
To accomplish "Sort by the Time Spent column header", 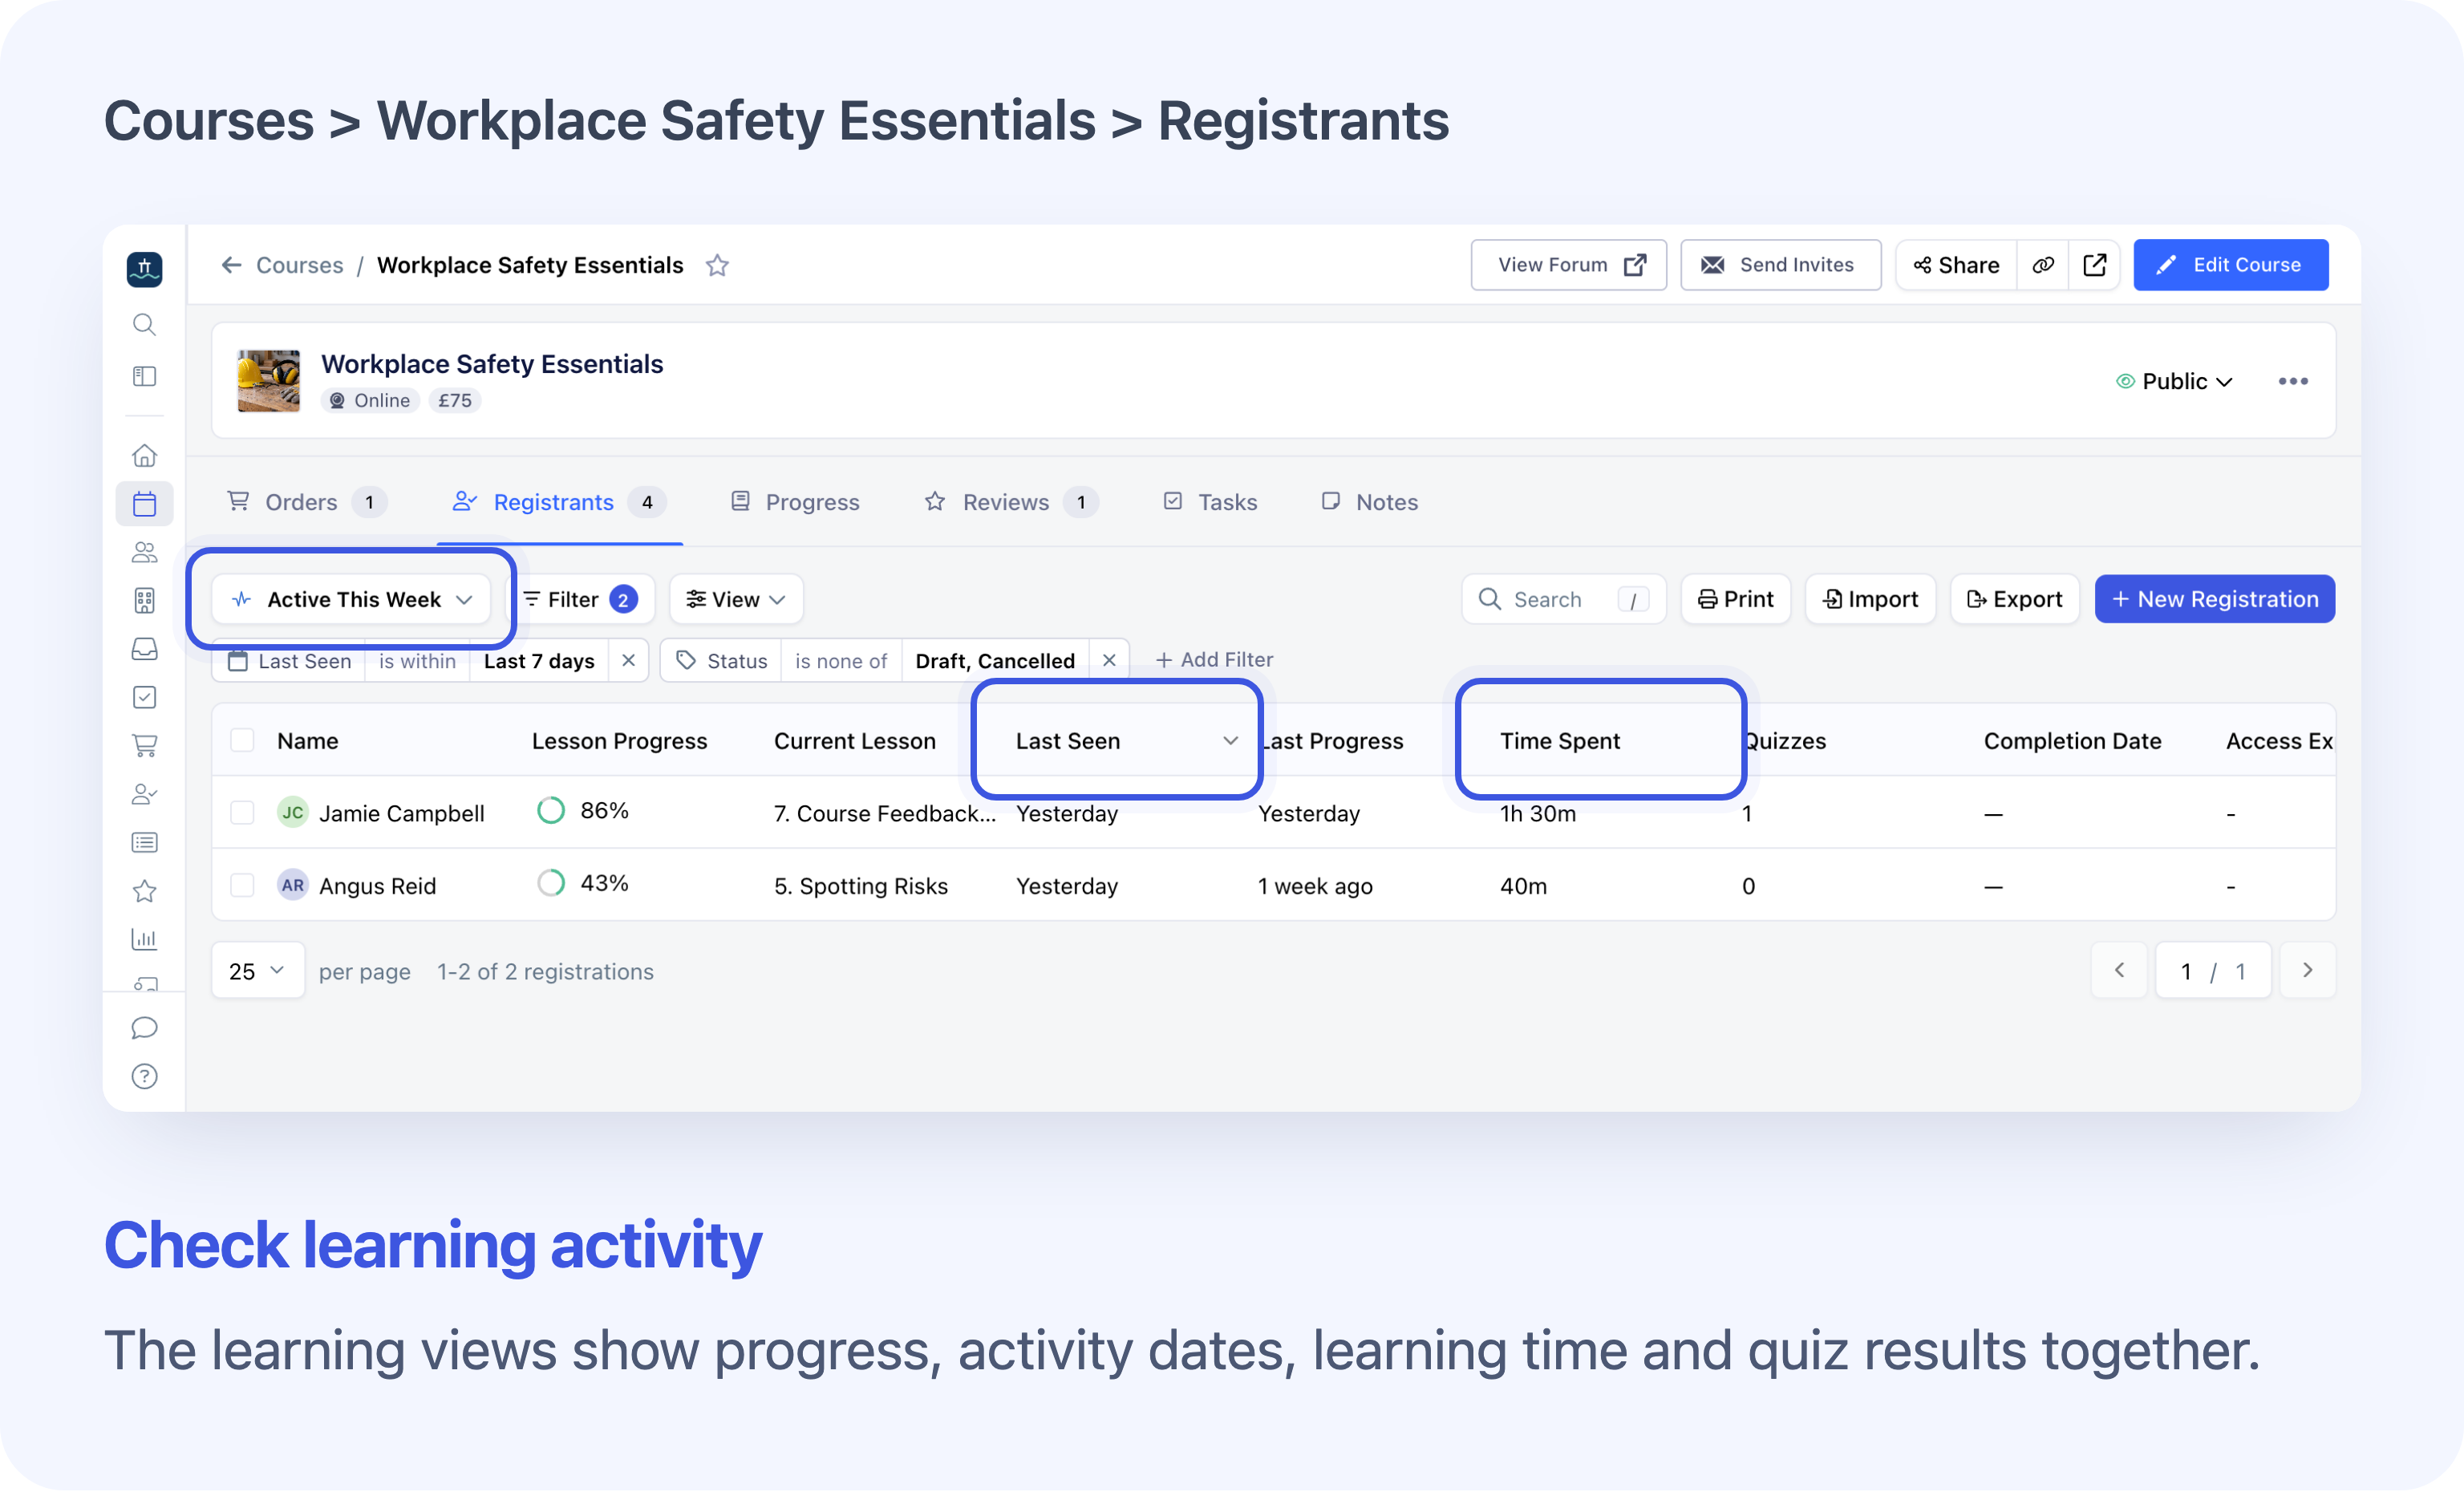I will pos(1559,741).
